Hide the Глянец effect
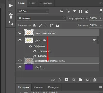This screenshot has width=103, height=93. tap(35, 56)
